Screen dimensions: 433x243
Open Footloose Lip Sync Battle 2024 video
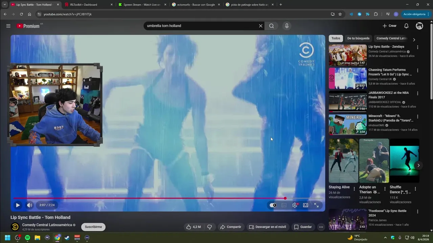(x=347, y=219)
